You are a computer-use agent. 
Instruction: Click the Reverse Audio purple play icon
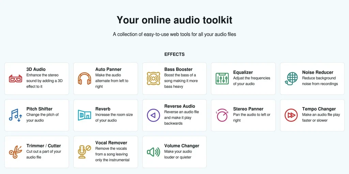click(153, 115)
